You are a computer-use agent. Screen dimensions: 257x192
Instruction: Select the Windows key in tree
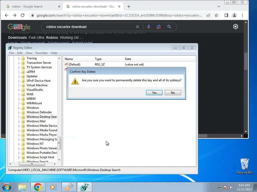point(33,108)
